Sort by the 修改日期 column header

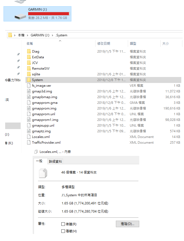104,43
